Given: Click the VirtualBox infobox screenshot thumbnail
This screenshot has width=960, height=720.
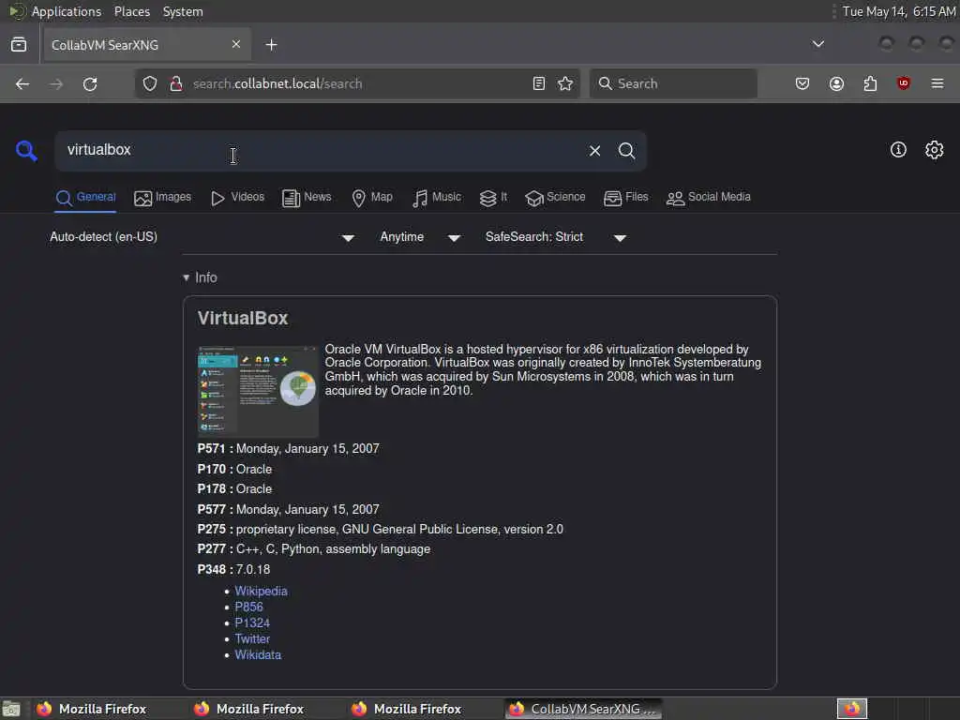Looking at the screenshot, I should [x=258, y=391].
